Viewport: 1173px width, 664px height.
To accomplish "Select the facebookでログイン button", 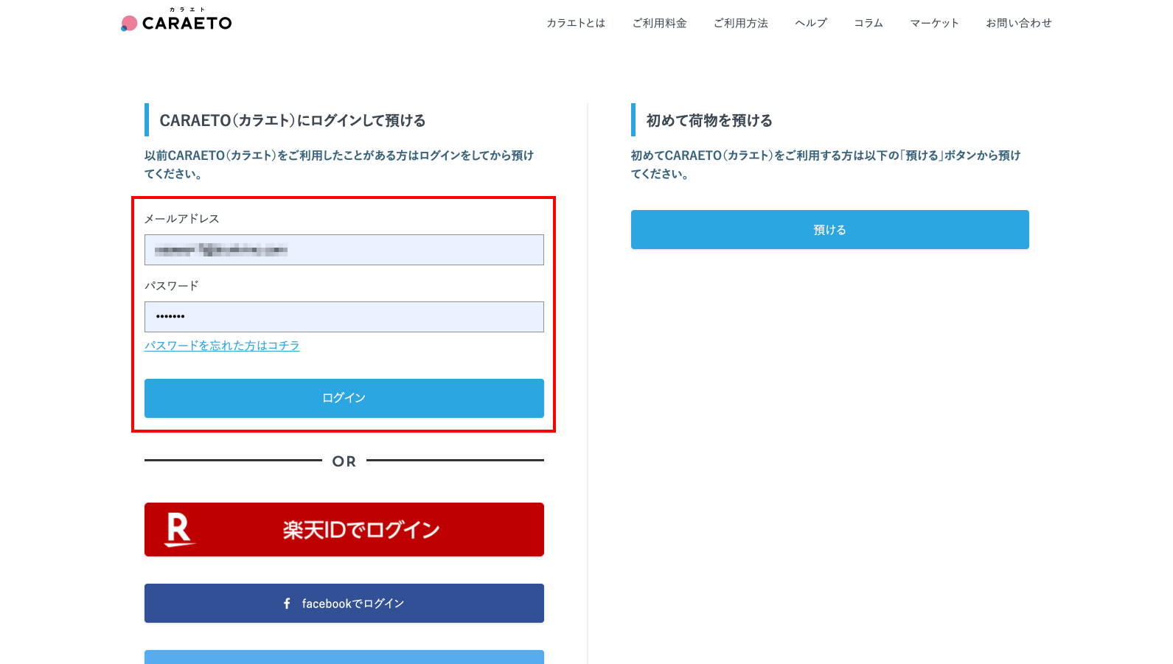I will [344, 603].
